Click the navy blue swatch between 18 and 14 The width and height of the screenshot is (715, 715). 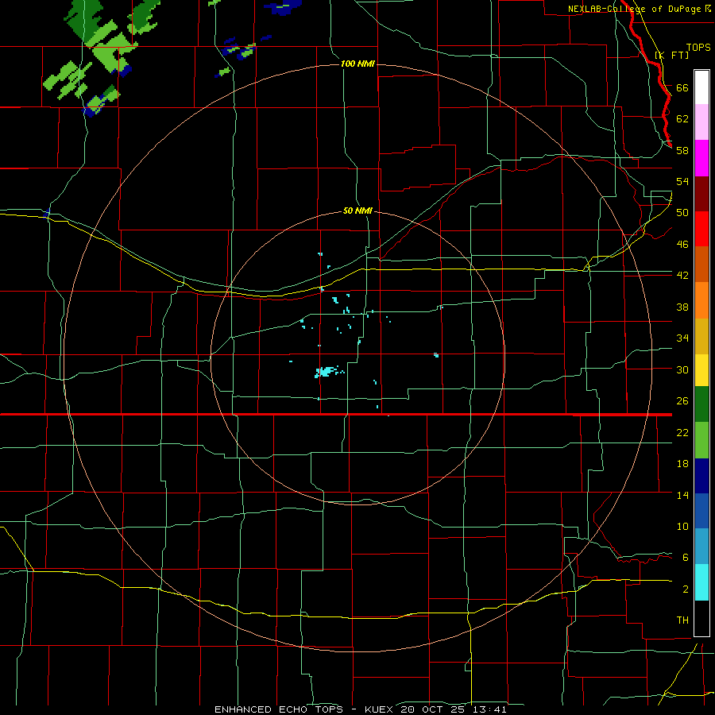click(x=701, y=476)
